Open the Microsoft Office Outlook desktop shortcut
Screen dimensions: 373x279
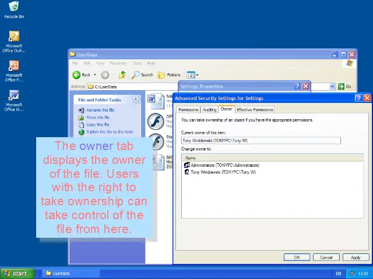coord(14,38)
